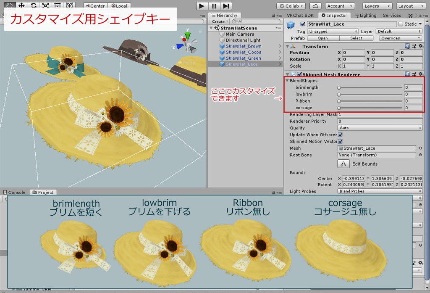Adjust the corsage blendshape slider

coord(370,108)
